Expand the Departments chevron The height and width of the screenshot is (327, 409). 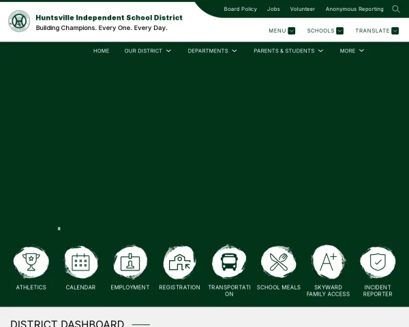click(234, 51)
